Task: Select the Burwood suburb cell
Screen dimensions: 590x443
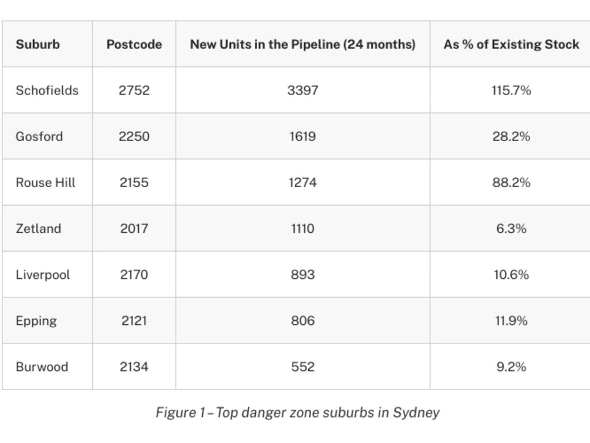Action: pyautogui.click(x=41, y=367)
